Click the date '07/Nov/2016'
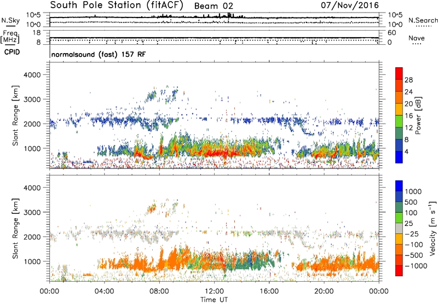This screenshot has height=303, width=438. pos(349,5)
